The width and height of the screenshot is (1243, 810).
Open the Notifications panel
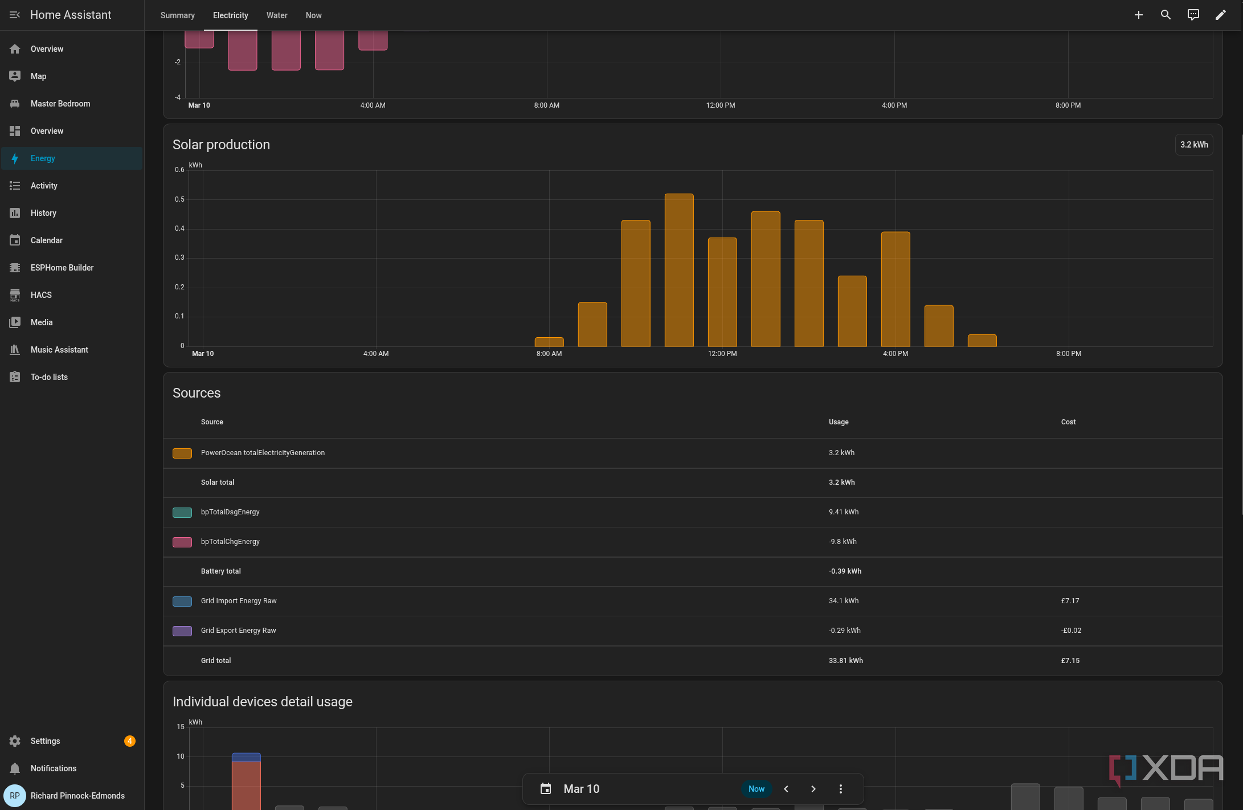pos(72,768)
